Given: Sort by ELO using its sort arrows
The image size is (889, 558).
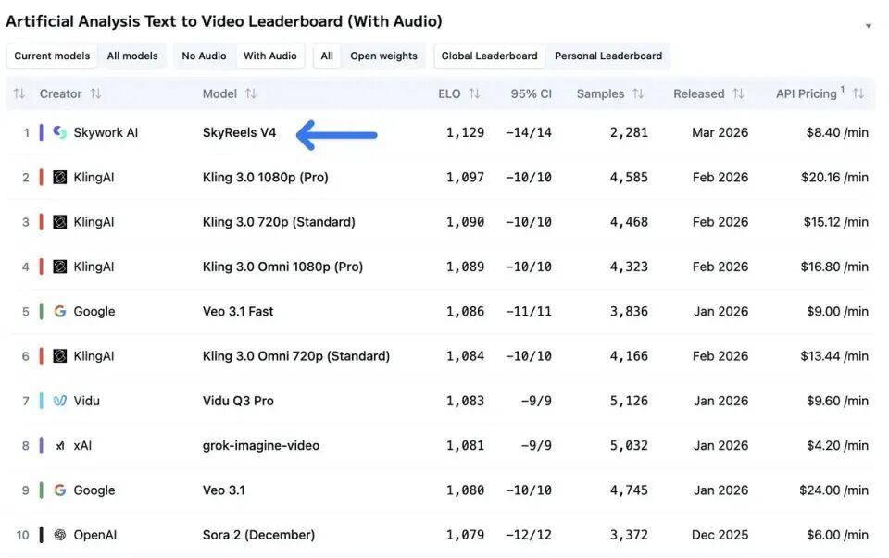Looking at the screenshot, I should pos(474,93).
